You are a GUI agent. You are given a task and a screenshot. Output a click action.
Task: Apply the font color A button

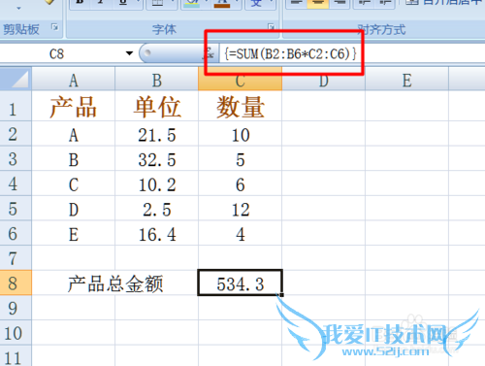222,3
